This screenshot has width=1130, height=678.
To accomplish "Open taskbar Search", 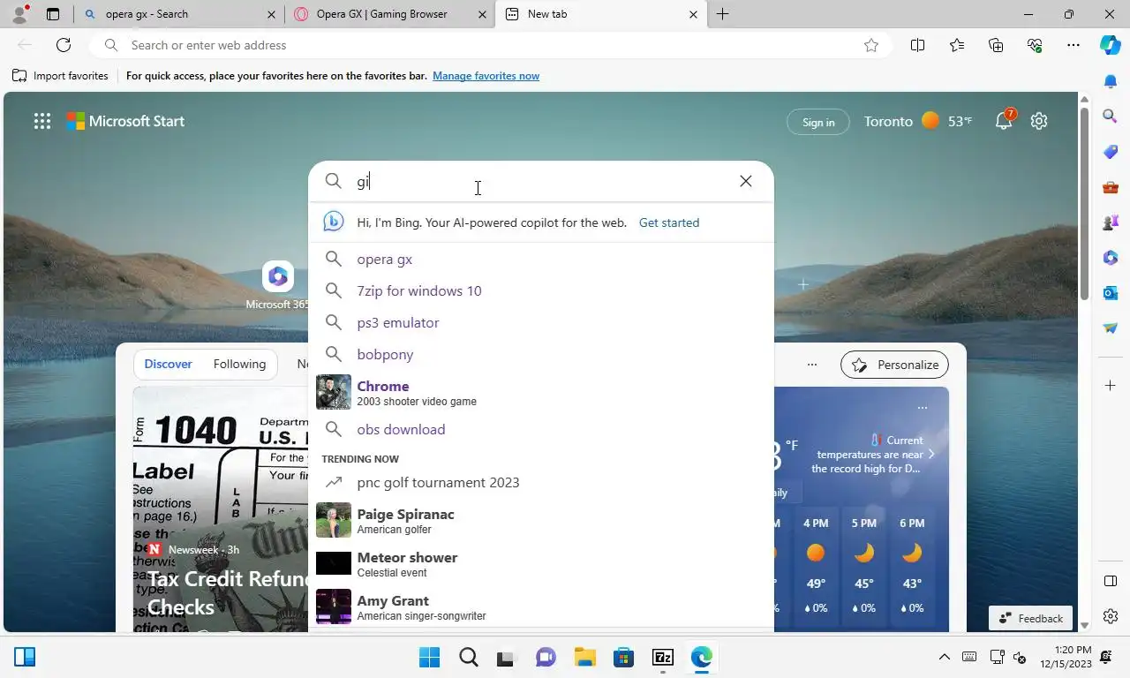I will click(469, 657).
